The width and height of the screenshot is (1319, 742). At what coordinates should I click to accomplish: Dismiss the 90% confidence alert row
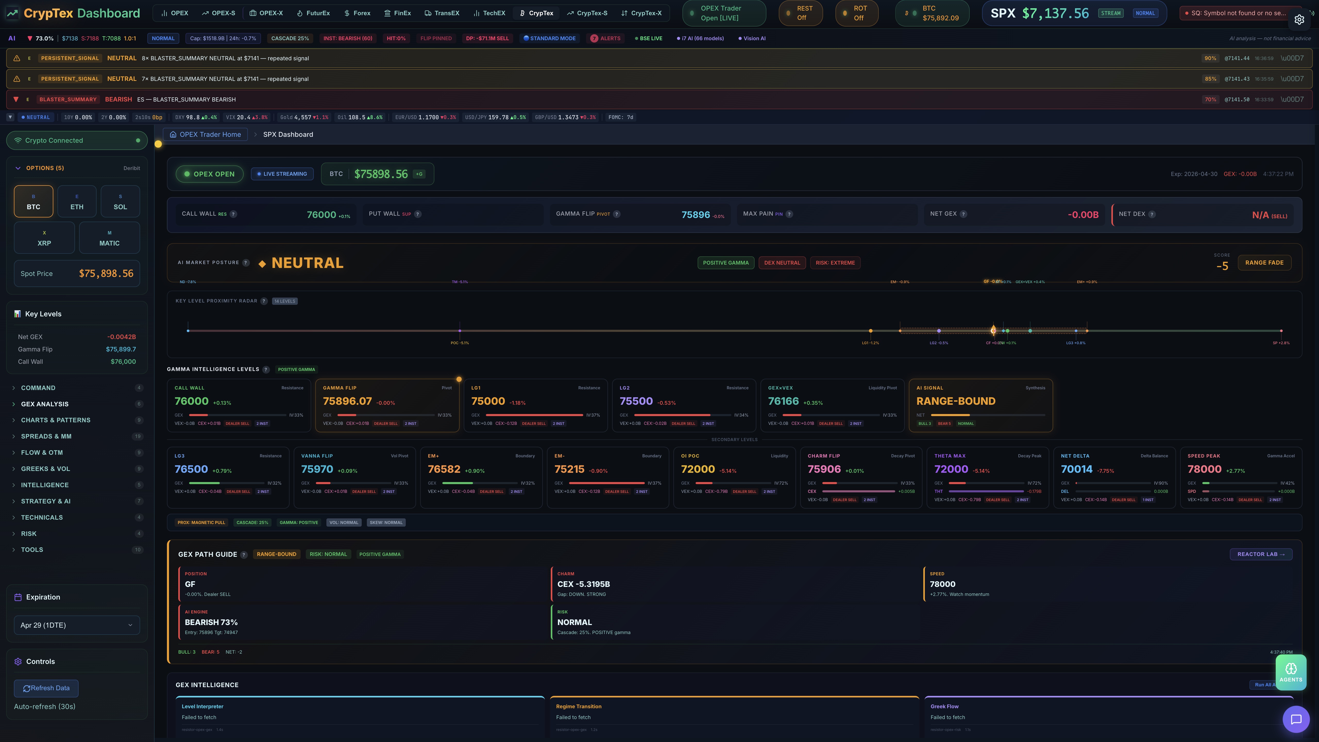pyautogui.click(x=1292, y=58)
